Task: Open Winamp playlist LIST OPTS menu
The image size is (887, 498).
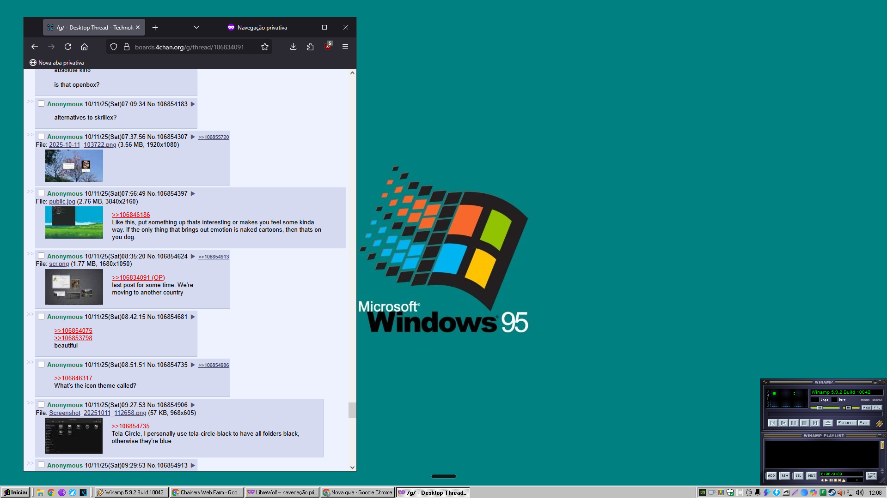Action: click(872, 475)
